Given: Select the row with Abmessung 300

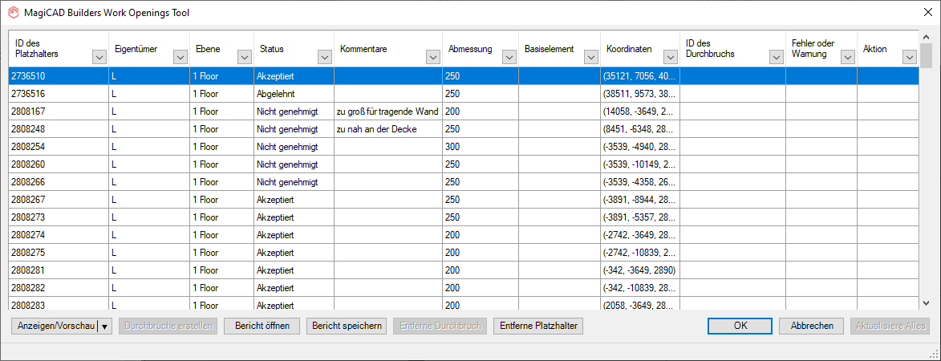Looking at the screenshot, I should pos(479,147).
